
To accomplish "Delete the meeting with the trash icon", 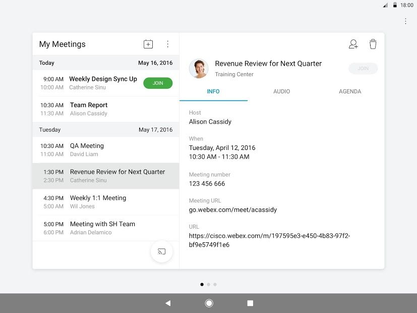I will pyautogui.click(x=373, y=44).
